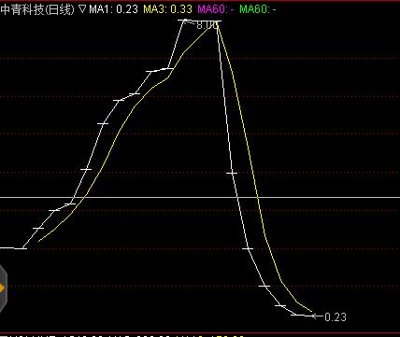The width and height of the screenshot is (400, 337).
Task: Click the data tick just below reference line
Action: pos(70,204)
